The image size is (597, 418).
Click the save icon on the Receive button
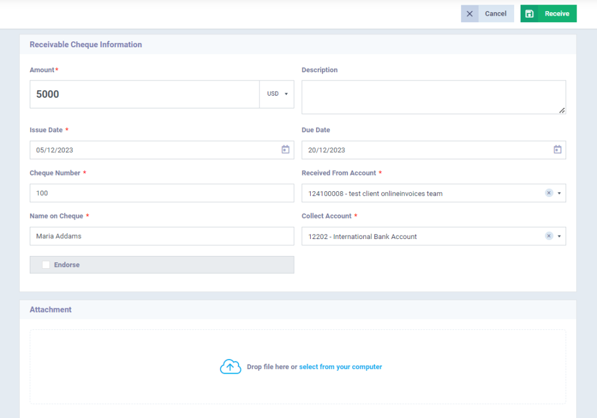tap(531, 13)
